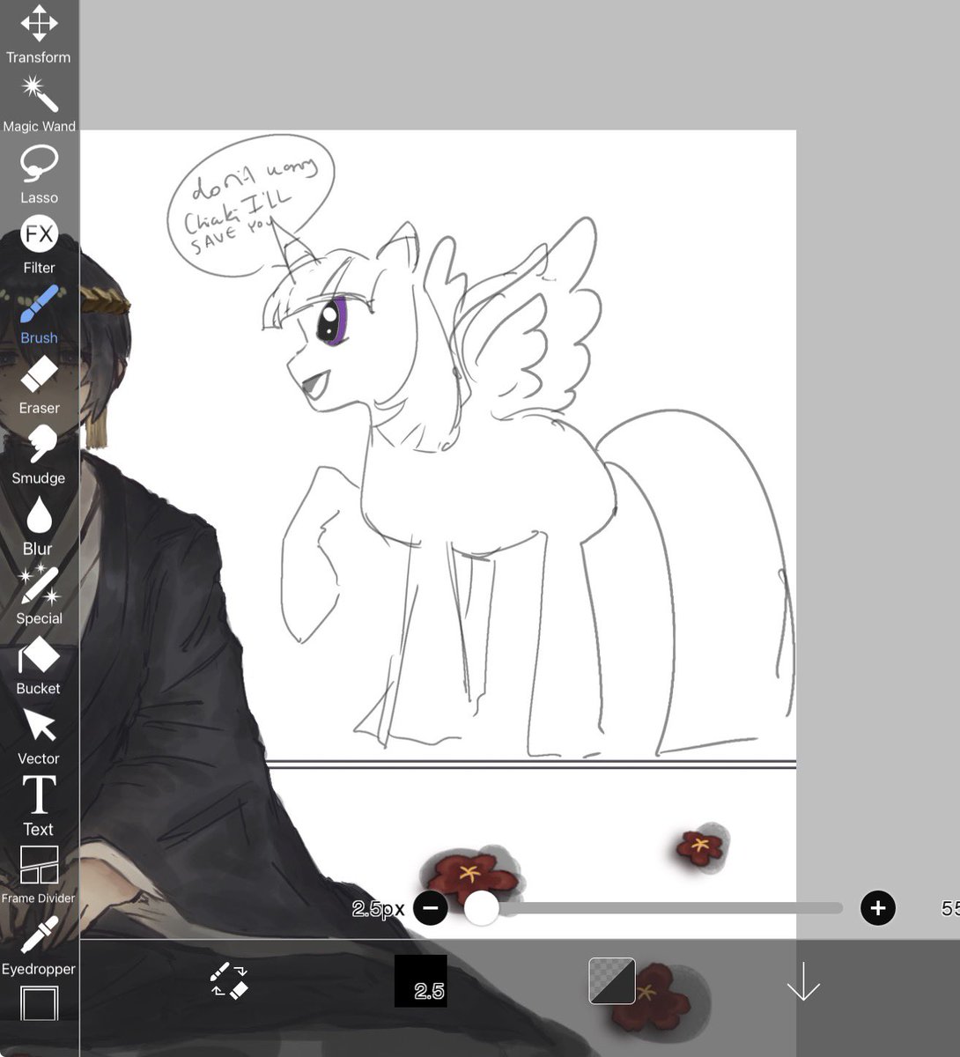Decrease brush size with minus button
Screen dimensions: 960x1057
(431, 907)
